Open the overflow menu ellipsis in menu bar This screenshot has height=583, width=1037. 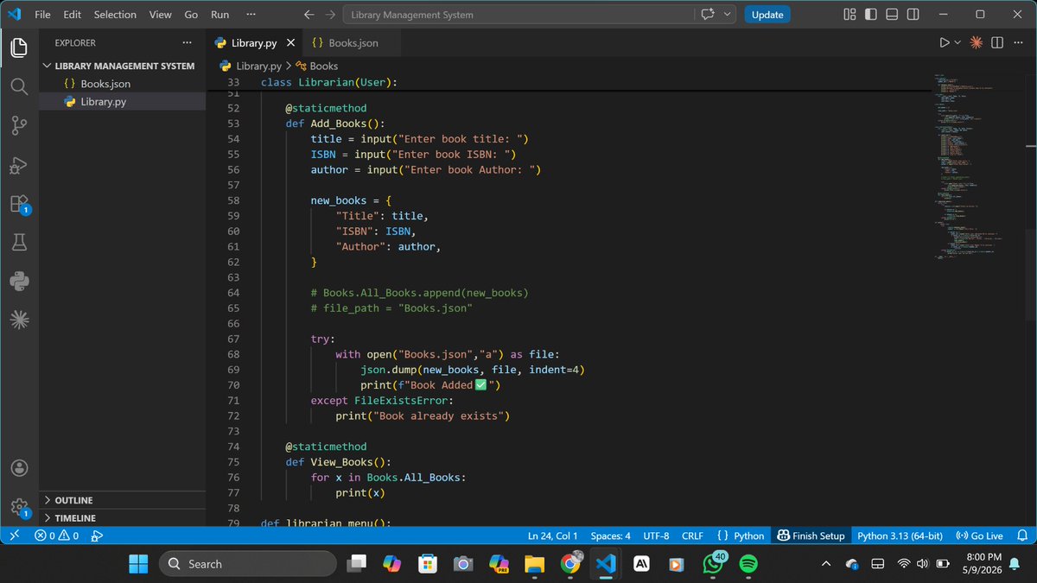(251, 15)
